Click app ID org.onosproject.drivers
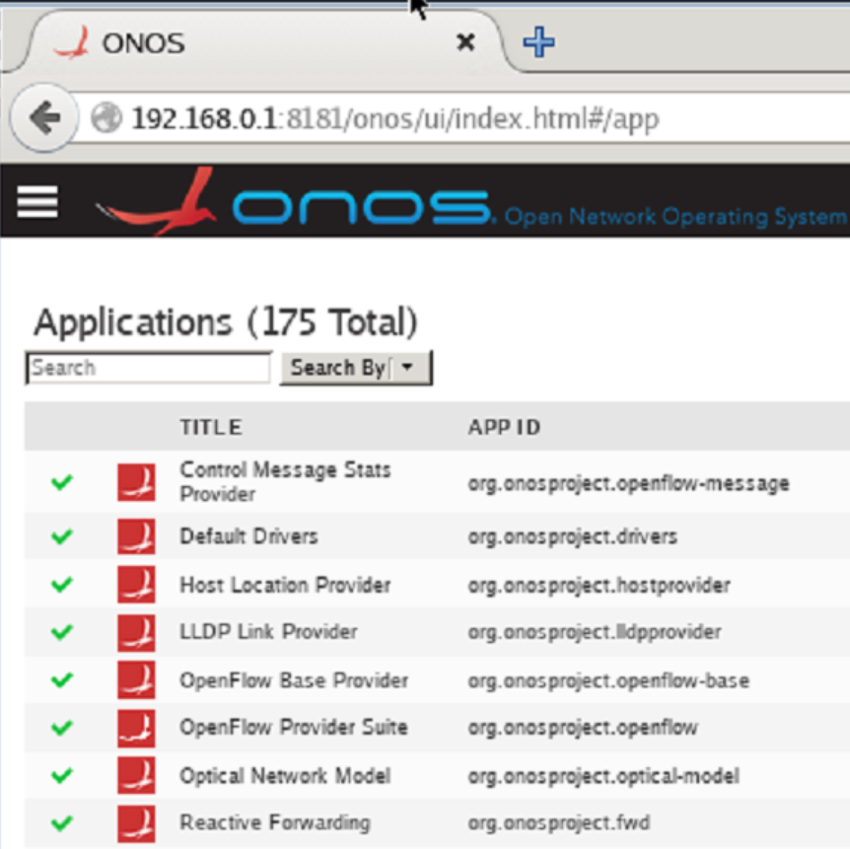The height and width of the screenshot is (849, 850). pos(573,536)
